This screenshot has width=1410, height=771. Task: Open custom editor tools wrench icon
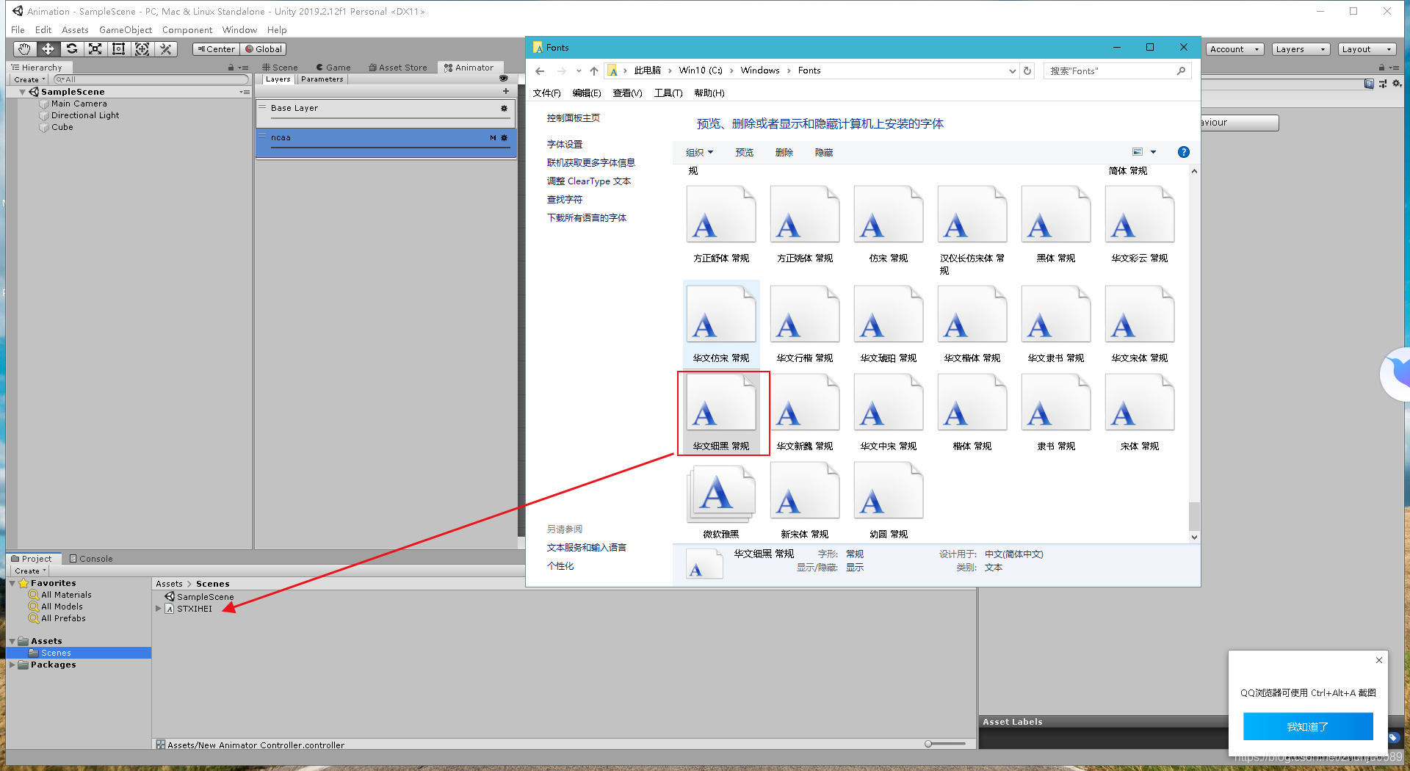pyautogui.click(x=166, y=49)
